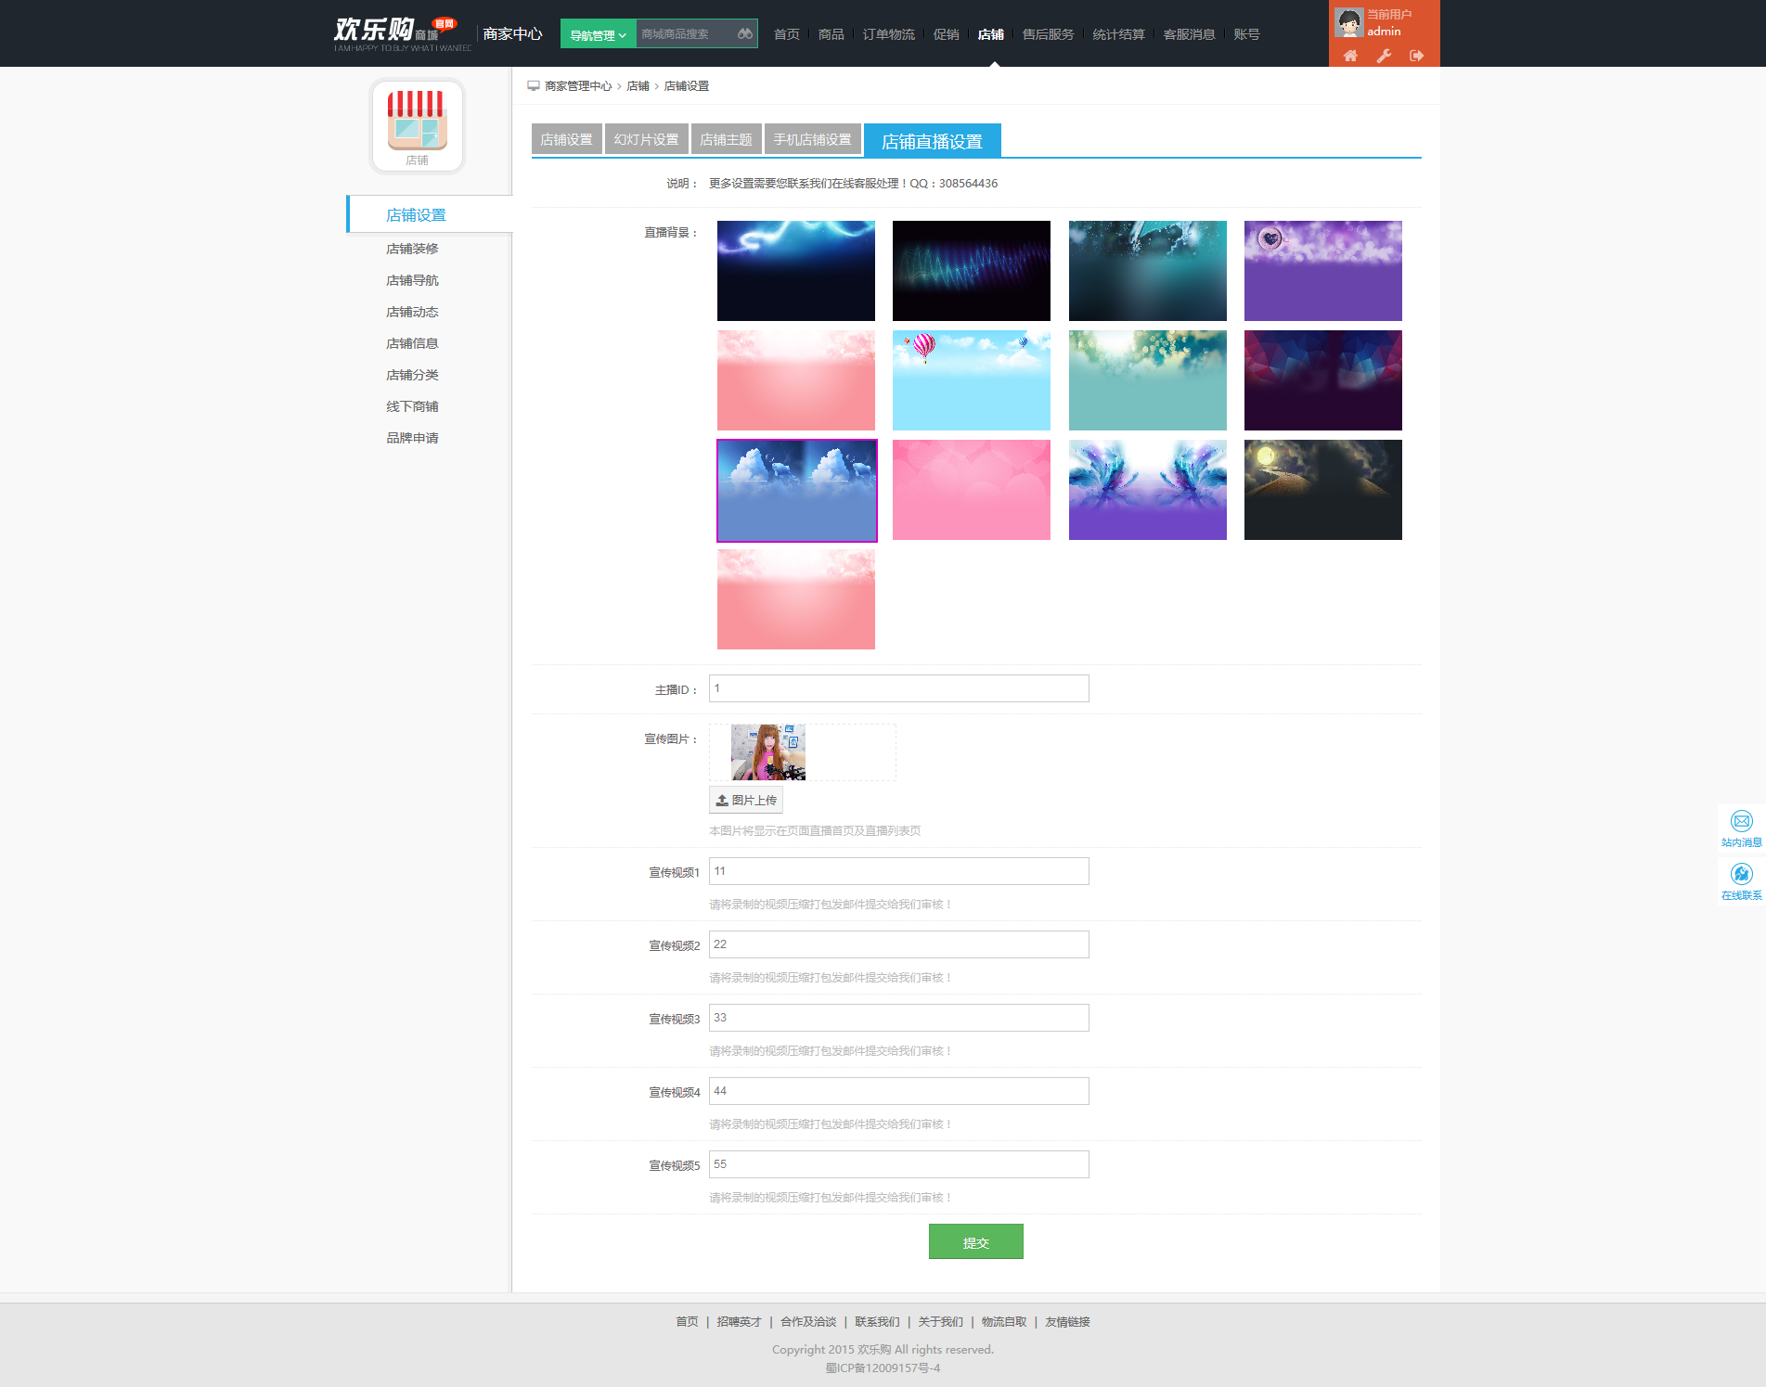Image resolution: width=1766 pixels, height=1387 pixels.
Task: Click the store shop icon in sidebar
Action: (x=418, y=125)
